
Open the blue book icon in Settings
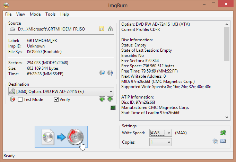pos(223,141)
